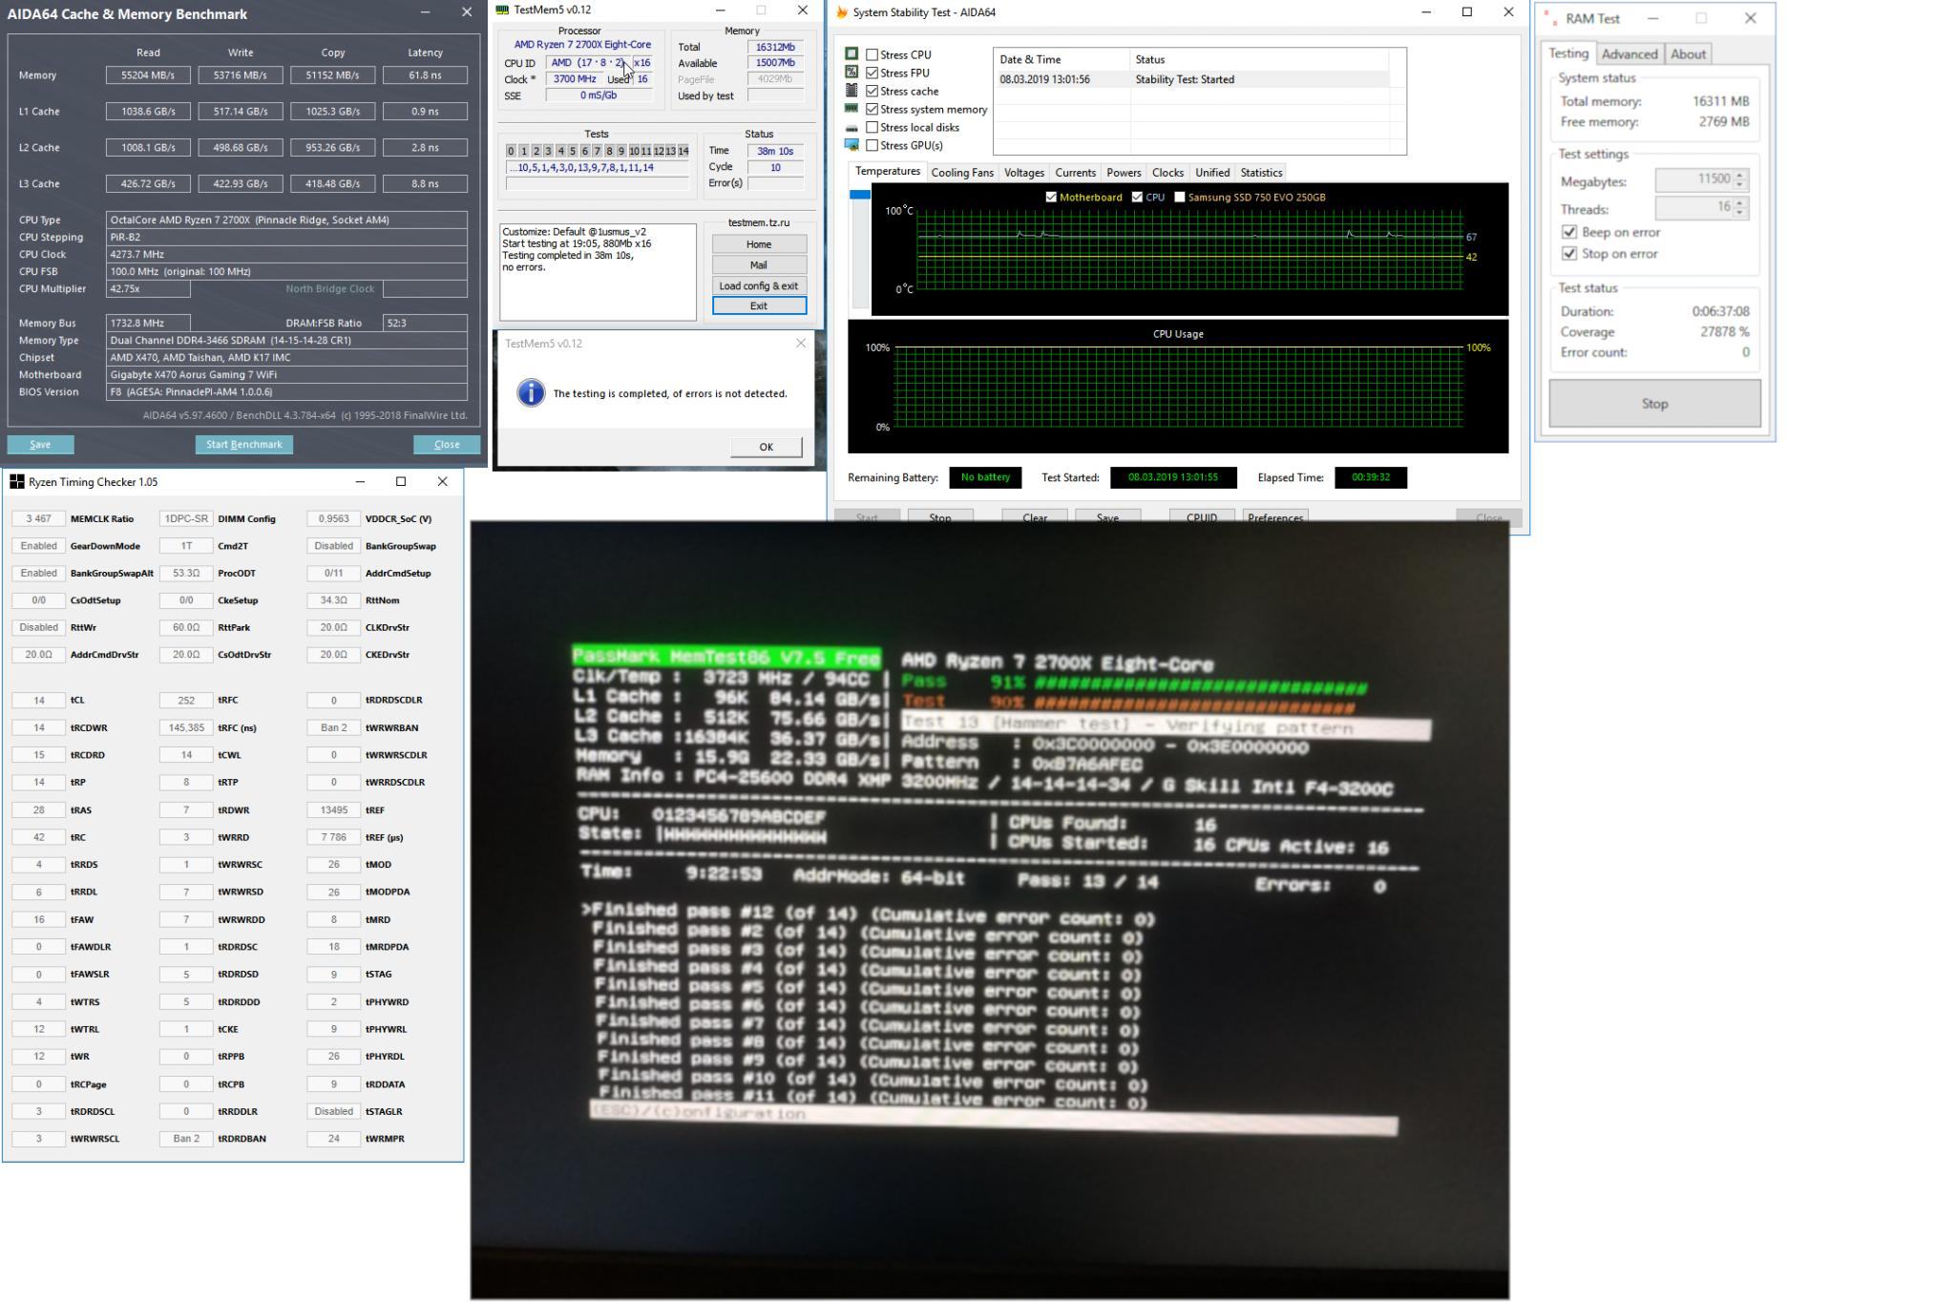Uncheck the Stress cache checkbox
The image size is (1955, 1303).
(872, 92)
